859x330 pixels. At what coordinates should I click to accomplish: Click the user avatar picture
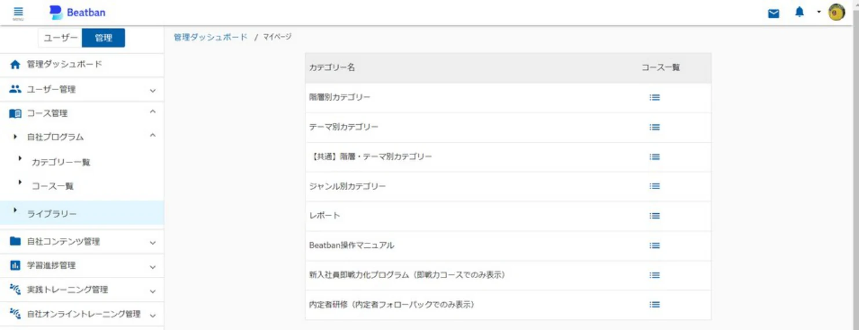pyautogui.click(x=836, y=12)
